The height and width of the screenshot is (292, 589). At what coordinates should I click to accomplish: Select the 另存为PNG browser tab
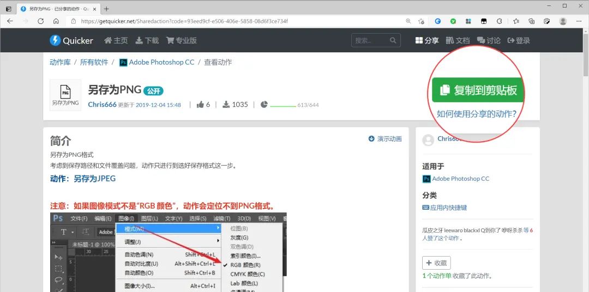coord(58,9)
